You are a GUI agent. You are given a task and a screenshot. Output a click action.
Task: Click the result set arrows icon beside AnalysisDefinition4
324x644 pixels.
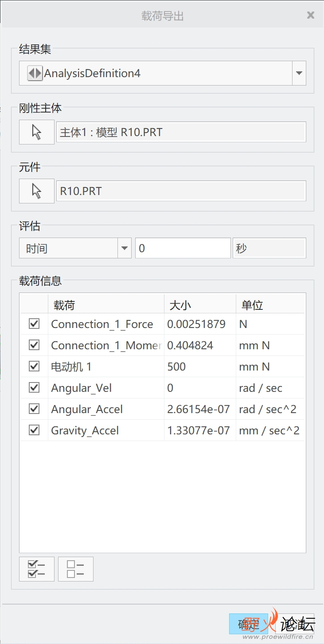click(x=35, y=73)
